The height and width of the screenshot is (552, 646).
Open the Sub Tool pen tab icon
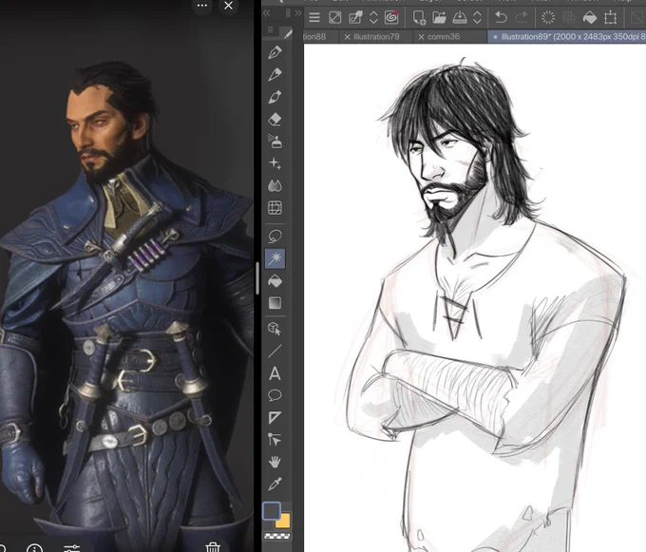[x=288, y=34]
